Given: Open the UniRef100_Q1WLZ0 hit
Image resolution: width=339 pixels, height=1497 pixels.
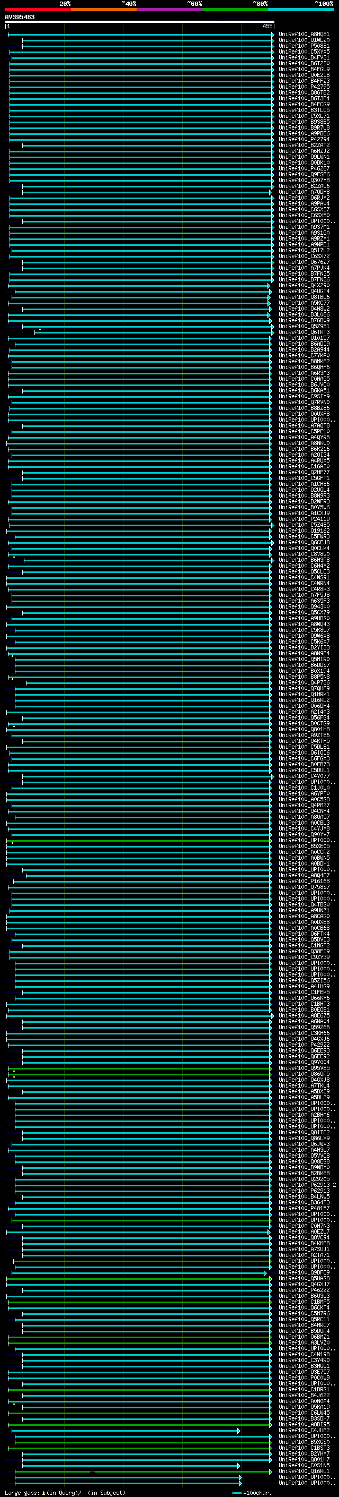Looking at the screenshot, I should 304,40.
